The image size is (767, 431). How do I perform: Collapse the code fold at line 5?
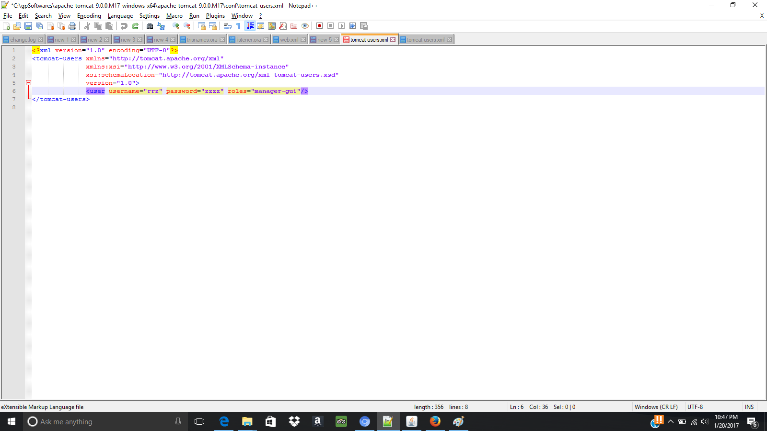pyautogui.click(x=29, y=82)
